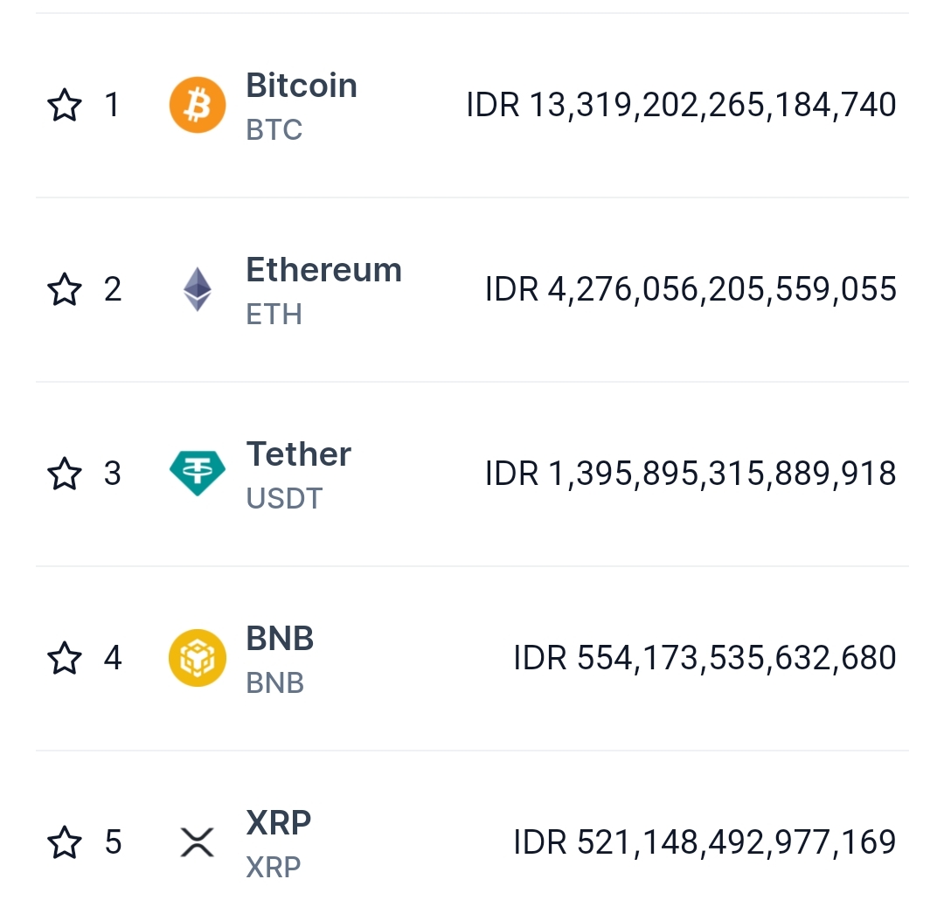944x900 pixels.
Task: Open the bold XRP coin name
Action: 279,823
